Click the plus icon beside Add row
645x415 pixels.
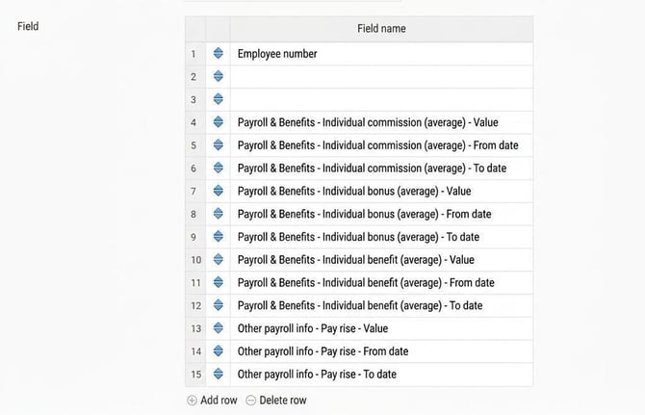192,401
